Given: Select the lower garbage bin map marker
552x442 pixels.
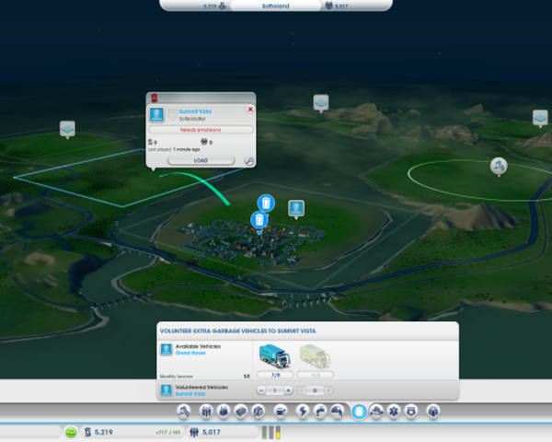Looking at the screenshot, I should [259, 220].
